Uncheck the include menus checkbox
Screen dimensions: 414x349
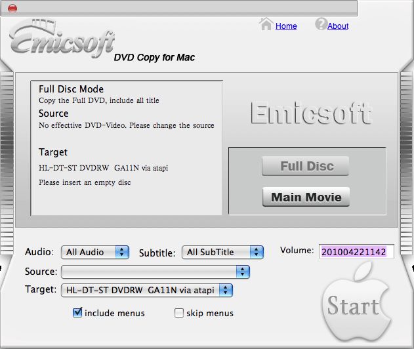click(77, 312)
